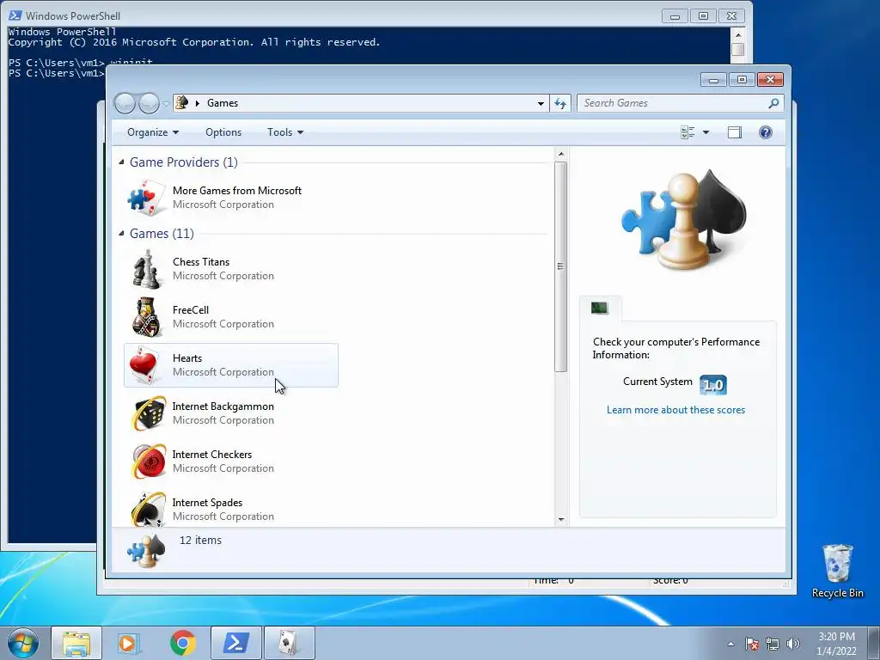Open the view options dropdown arrow
This screenshot has height=660, width=880.
[x=706, y=132]
